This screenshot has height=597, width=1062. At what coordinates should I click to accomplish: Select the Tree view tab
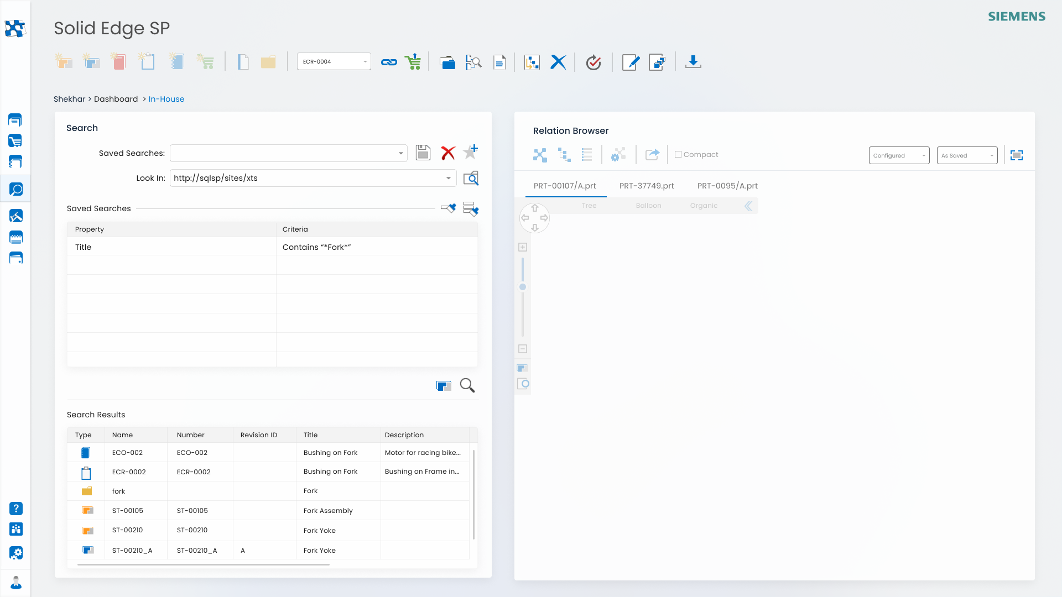(x=589, y=206)
